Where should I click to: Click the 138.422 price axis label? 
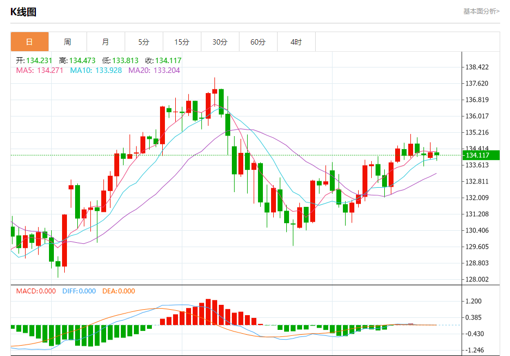click(477, 67)
